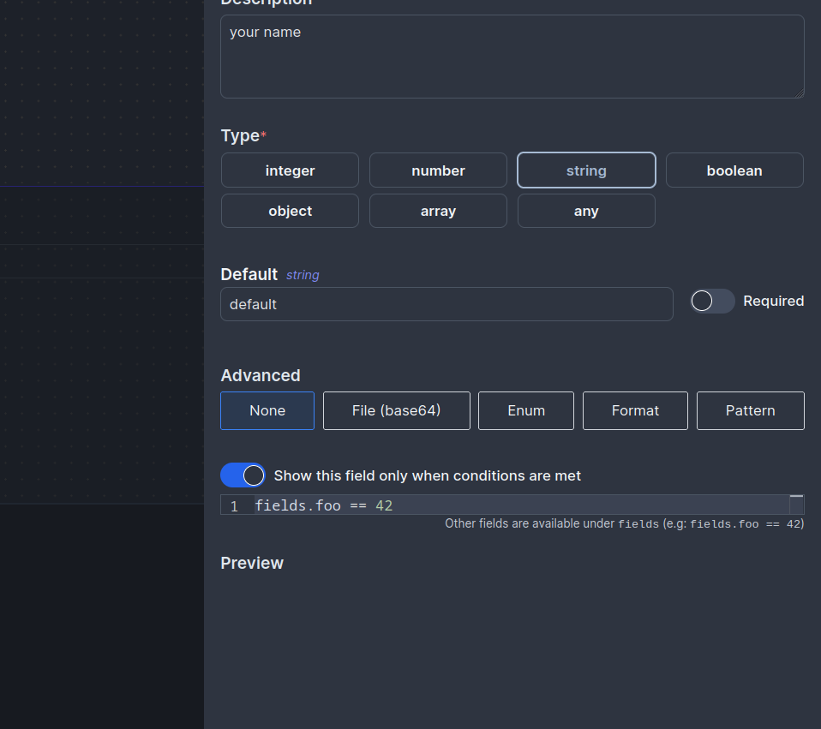Choose the object type
Image resolution: width=821 pixels, height=729 pixels.
(290, 211)
